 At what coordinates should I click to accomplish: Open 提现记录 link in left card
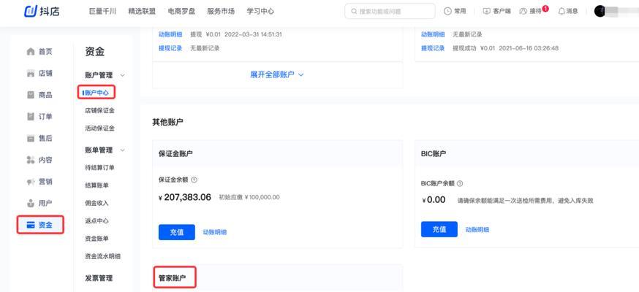(170, 48)
